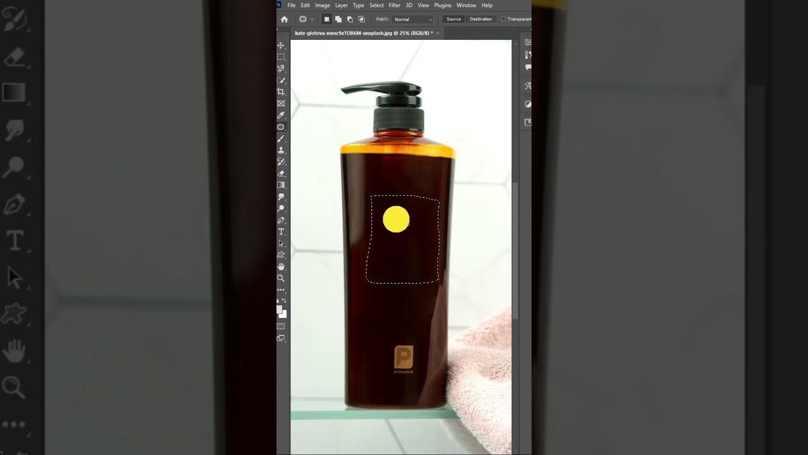The width and height of the screenshot is (808, 455).
Task: Open the Patch Normal dropdown
Action: pyautogui.click(x=413, y=19)
